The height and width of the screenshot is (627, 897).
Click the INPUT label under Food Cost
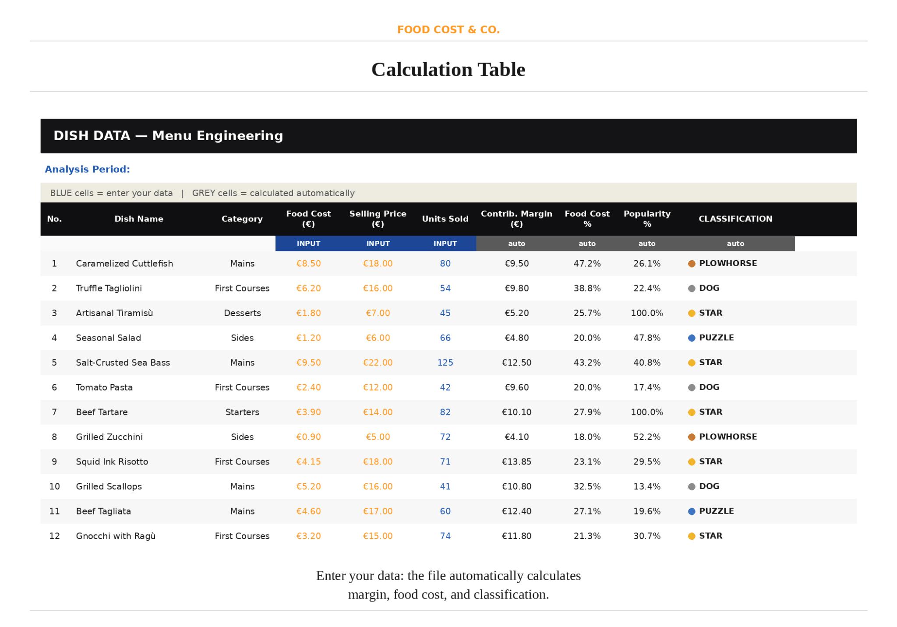point(308,243)
